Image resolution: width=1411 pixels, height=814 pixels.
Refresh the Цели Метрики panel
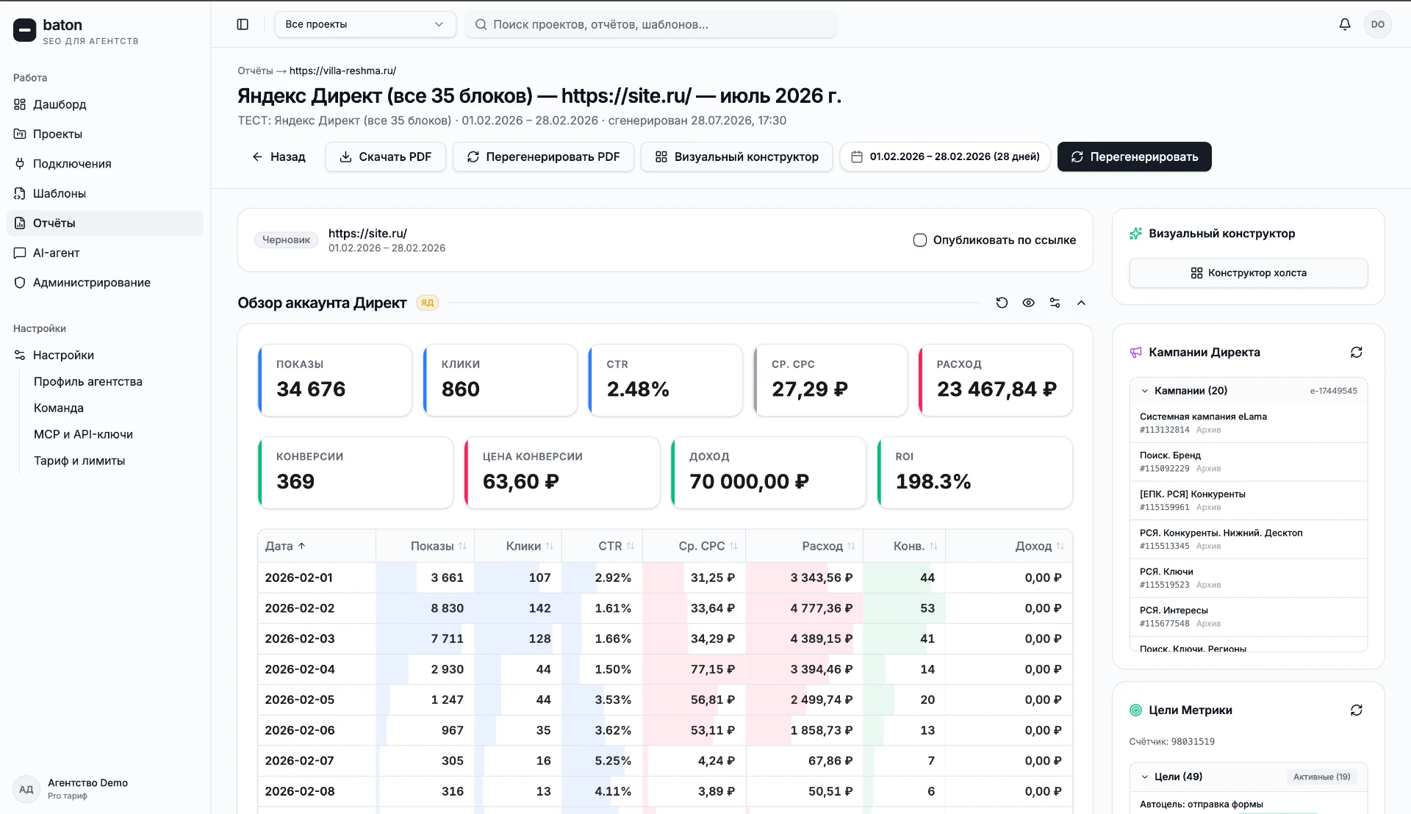[1357, 710]
